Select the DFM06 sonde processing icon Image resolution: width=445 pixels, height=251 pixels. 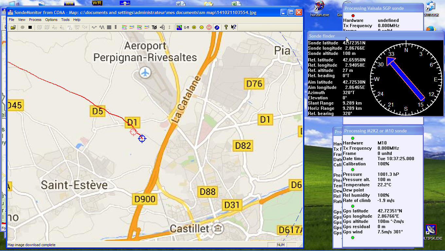(x=77, y=27)
